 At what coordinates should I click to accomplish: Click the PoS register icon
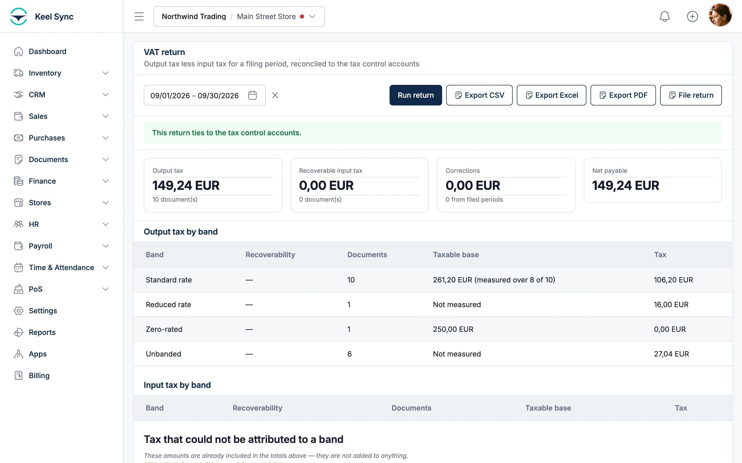coord(18,289)
